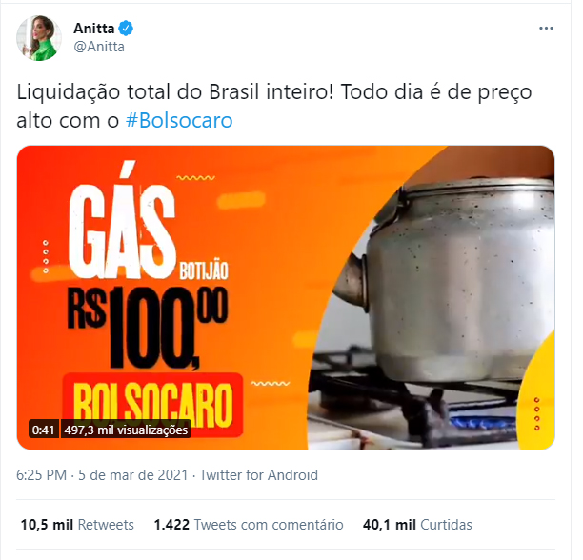Image resolution: width=583 pixels, height=560 pixels.
Task: Open the @Anitta handle link
Action: coord(99,47)
